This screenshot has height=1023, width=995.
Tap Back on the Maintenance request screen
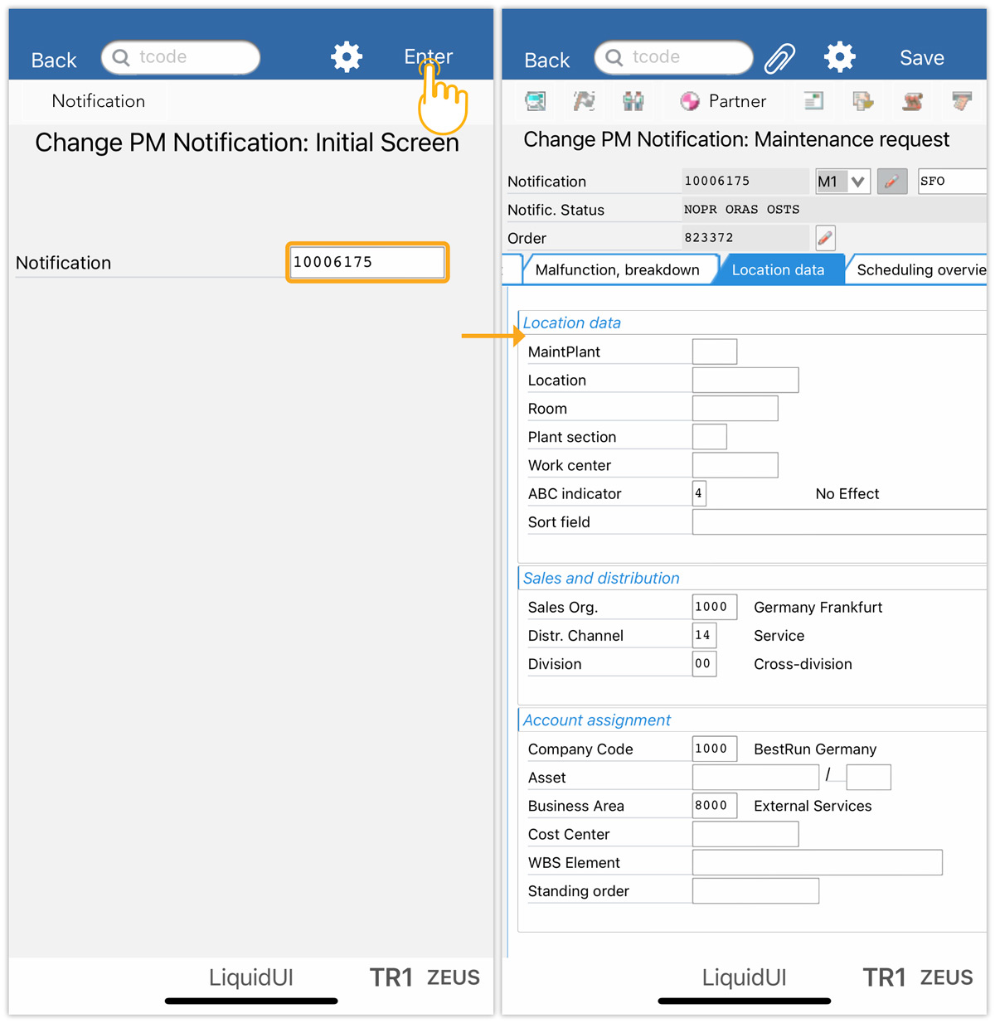pos(546,61)
